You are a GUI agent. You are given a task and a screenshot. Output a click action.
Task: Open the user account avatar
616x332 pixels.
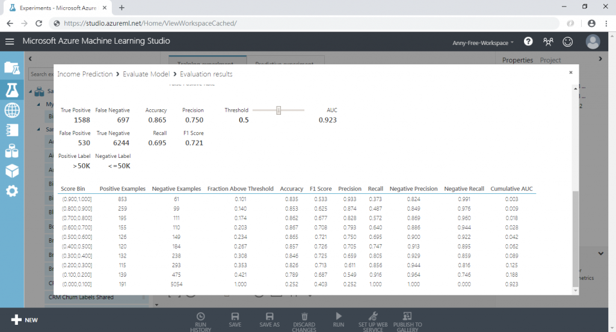(x=593, y=41)
